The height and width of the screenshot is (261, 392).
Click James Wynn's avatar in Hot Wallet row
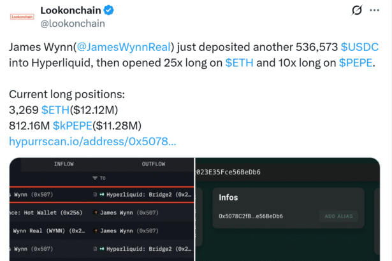[96, 213]
